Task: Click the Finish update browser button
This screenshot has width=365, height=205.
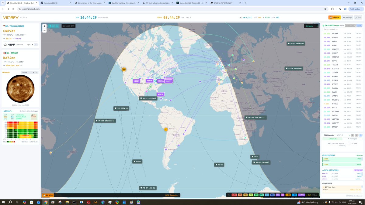Action: [x=356, y=9]
